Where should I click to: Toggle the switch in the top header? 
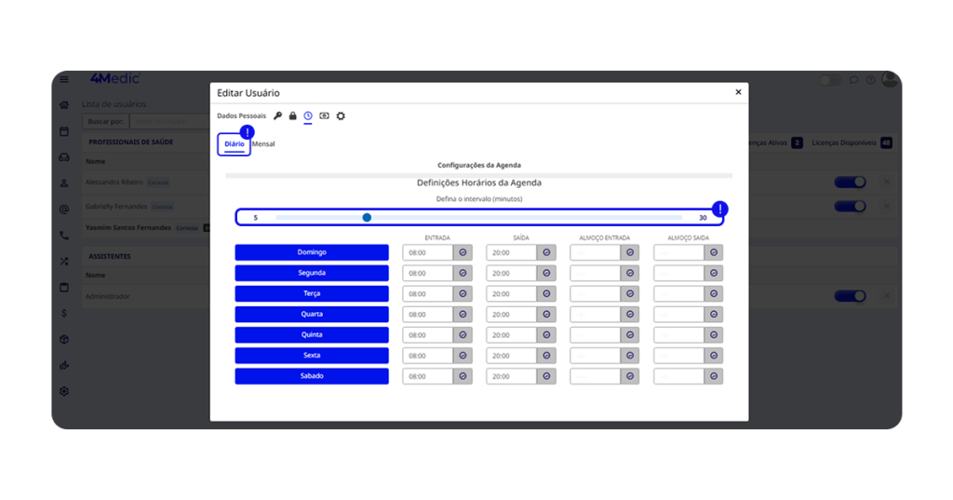click(x=829, y=81)
